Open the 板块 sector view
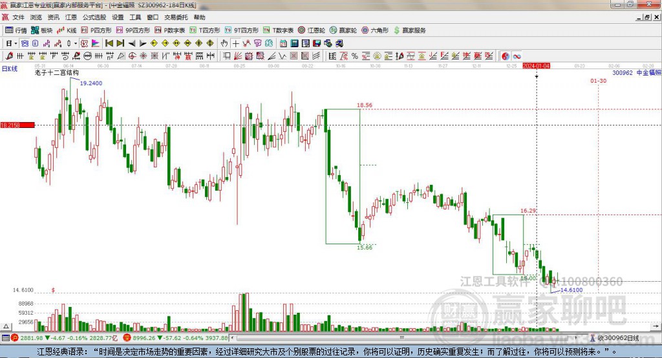This screenshot has height=358, width=662. pos(42,30)
